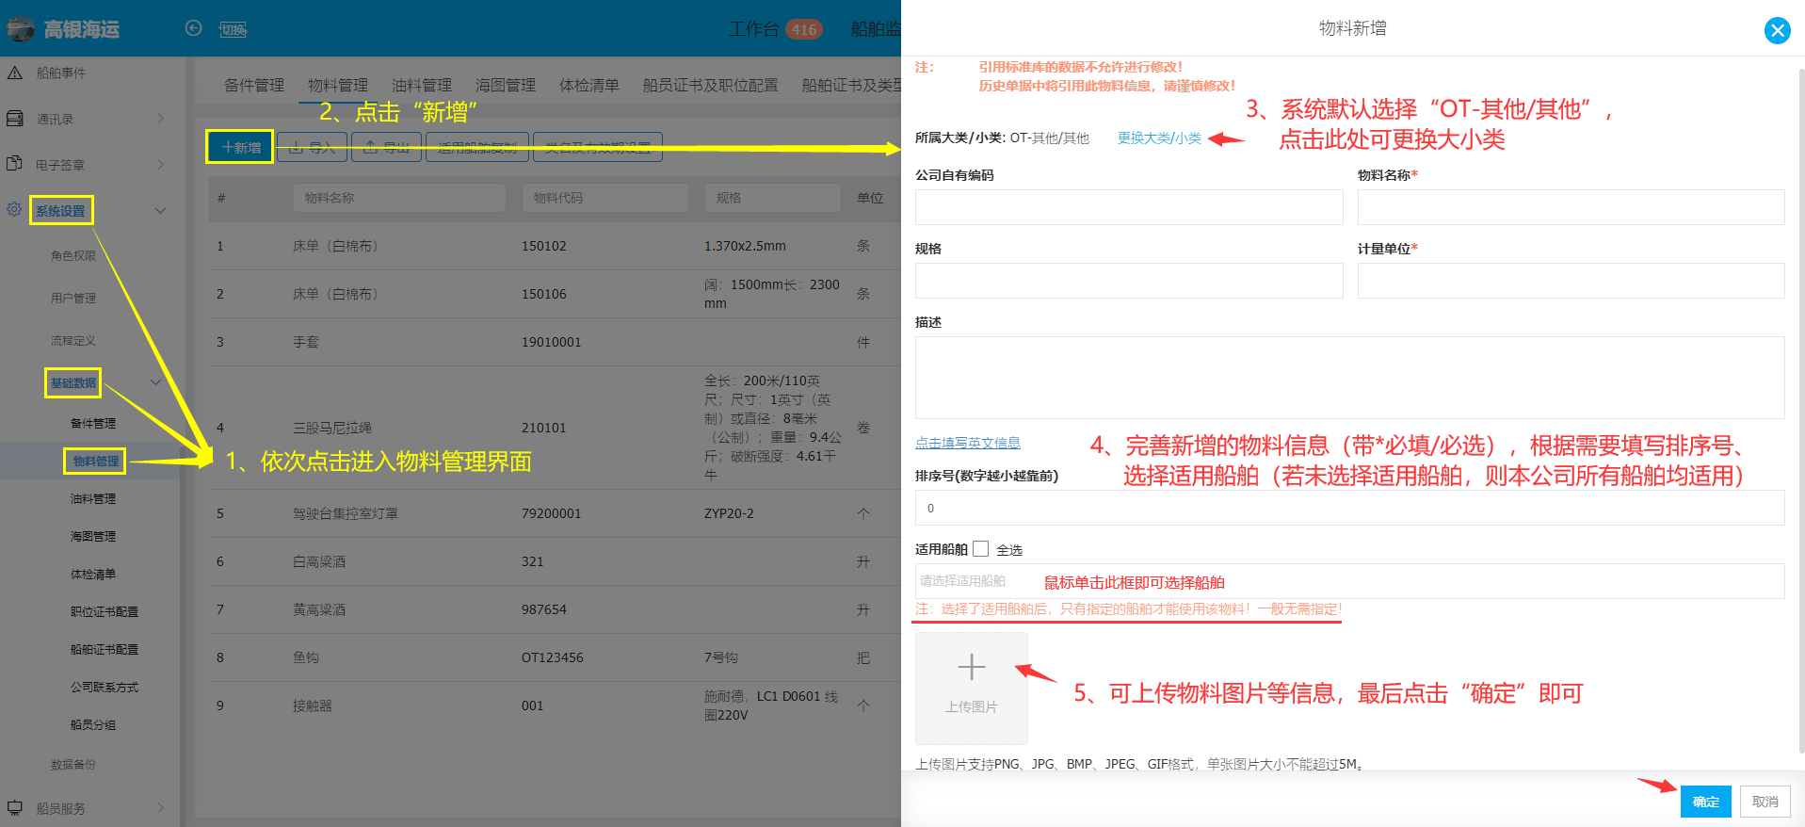Select the 三股马尼拉绳 row
This screenshot has width=1805, height=827.
tap(555, 428)
